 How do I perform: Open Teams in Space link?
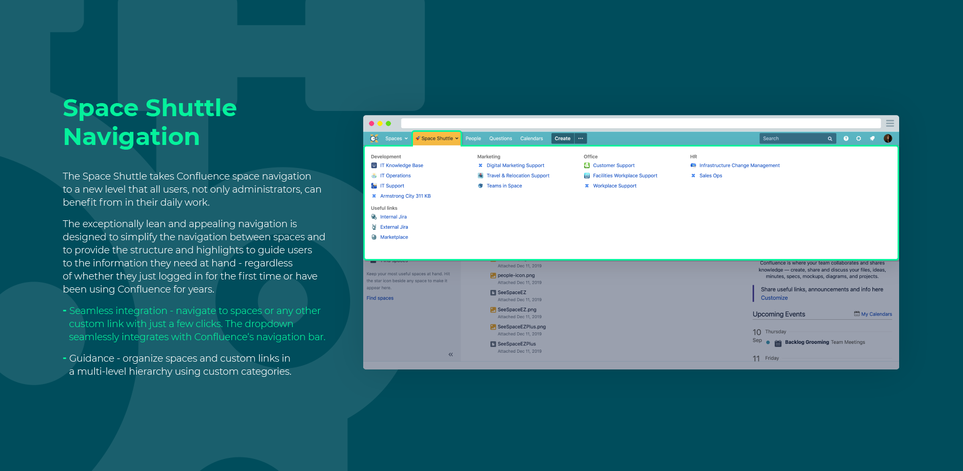click(504, 186)
